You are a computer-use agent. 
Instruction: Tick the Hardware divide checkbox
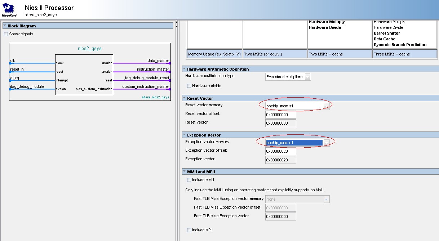coord(189,86)
